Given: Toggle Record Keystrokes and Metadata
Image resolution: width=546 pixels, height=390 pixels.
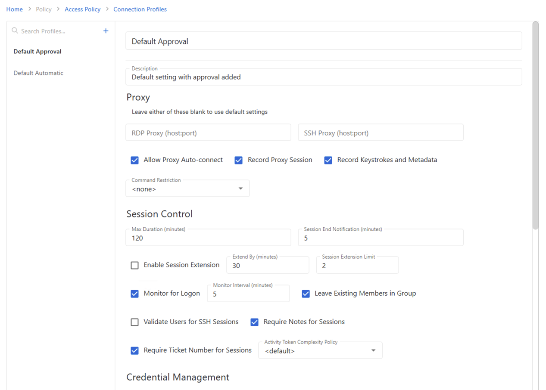Looking at the screenshot, I should [x=328, y=160].
